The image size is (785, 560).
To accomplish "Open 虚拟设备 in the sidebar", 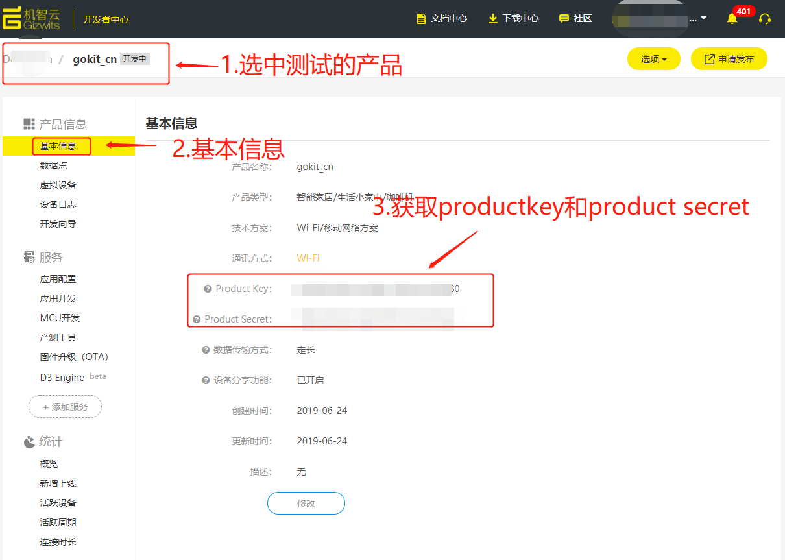I will point(58,185).
